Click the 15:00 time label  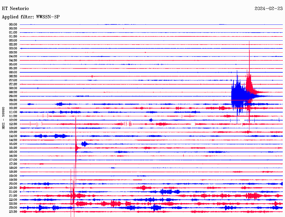pos(13,144)
